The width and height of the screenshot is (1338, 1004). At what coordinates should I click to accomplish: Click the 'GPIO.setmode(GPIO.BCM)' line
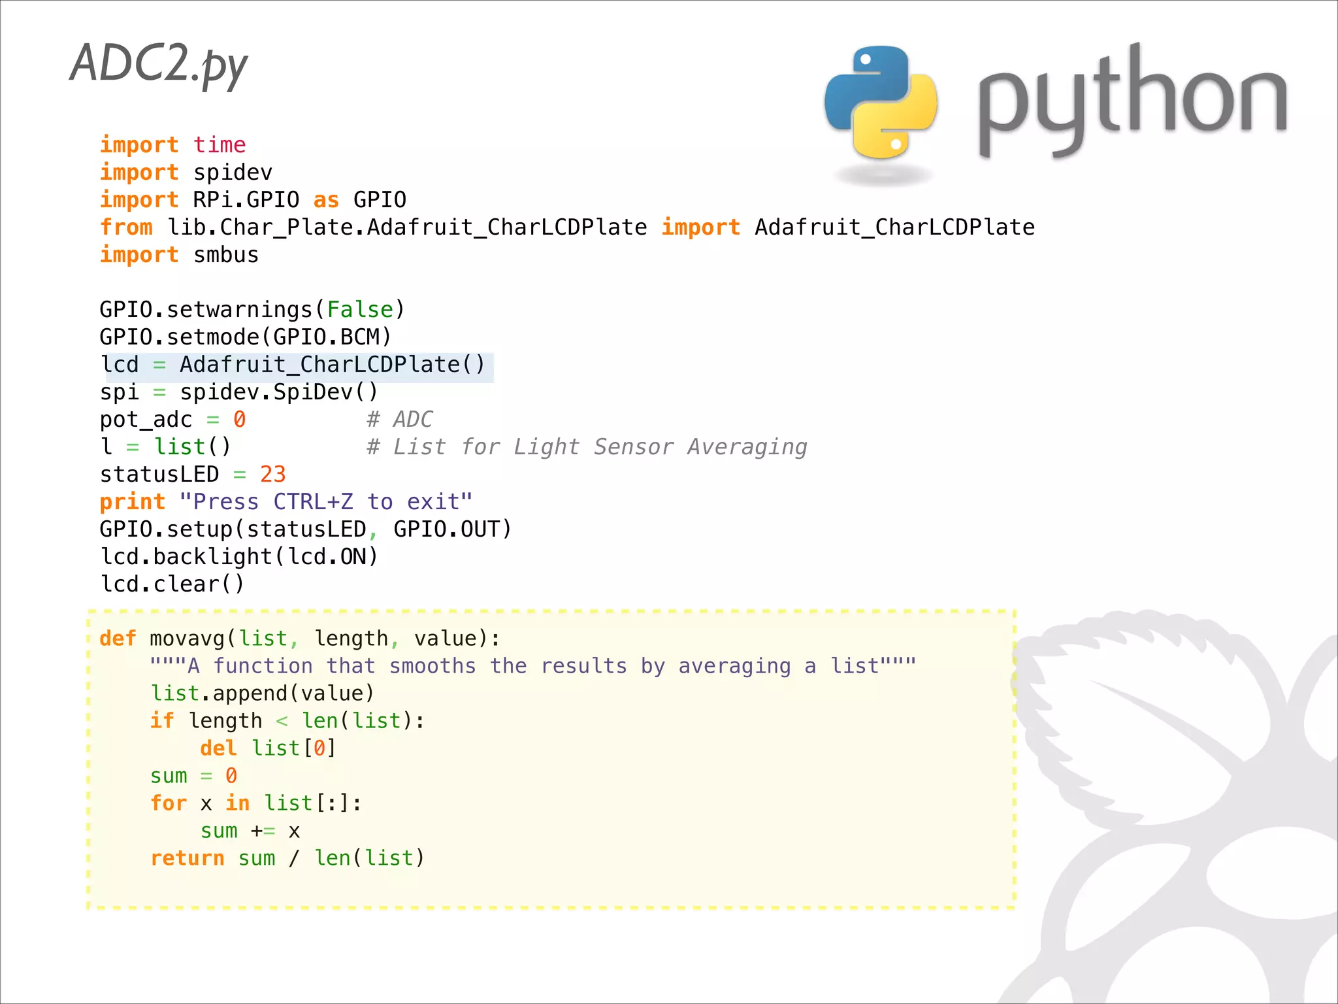click(x=245, y=337)
